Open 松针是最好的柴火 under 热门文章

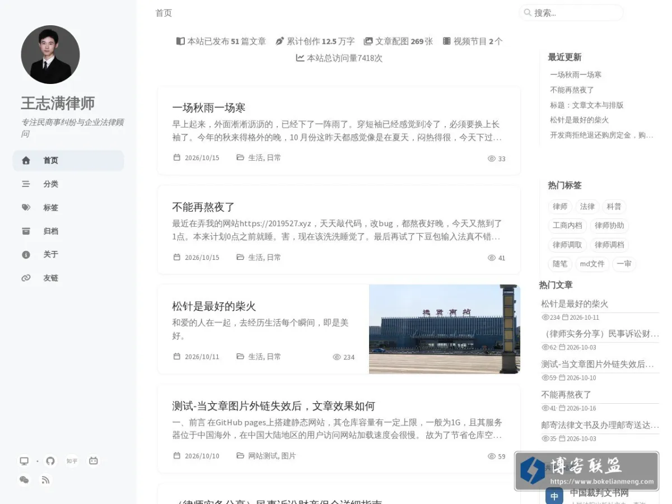click(575, 304)
